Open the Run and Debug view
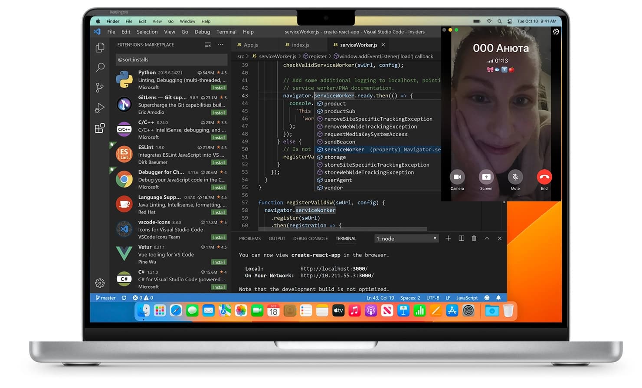 click(x=100, y=108)
